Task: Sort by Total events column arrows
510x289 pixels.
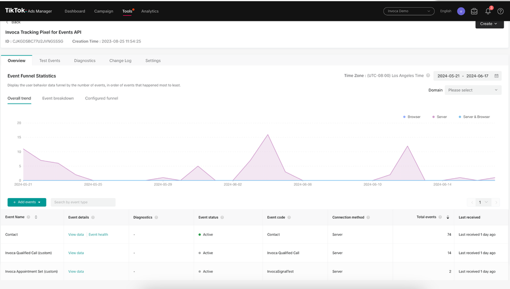Action: pyautogui.click(x=448, y=217)
